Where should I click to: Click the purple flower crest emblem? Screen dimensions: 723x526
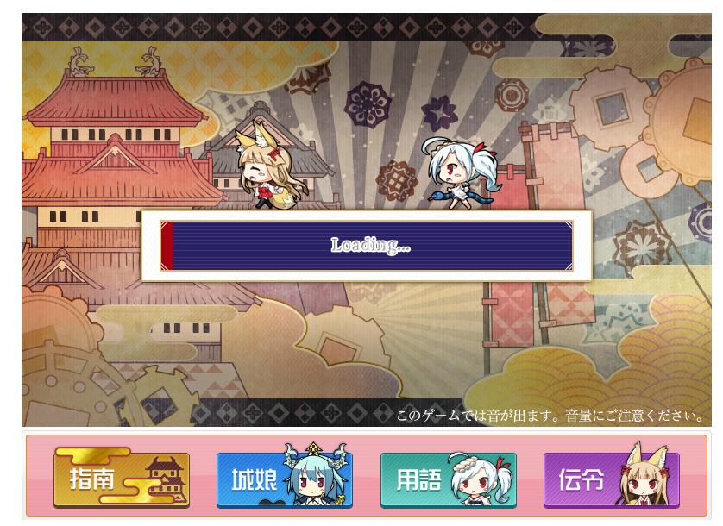tap(368, 105)
